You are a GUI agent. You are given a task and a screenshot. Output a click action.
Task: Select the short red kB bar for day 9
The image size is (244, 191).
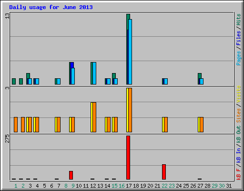pyautogui.click(x=71, y=175)
